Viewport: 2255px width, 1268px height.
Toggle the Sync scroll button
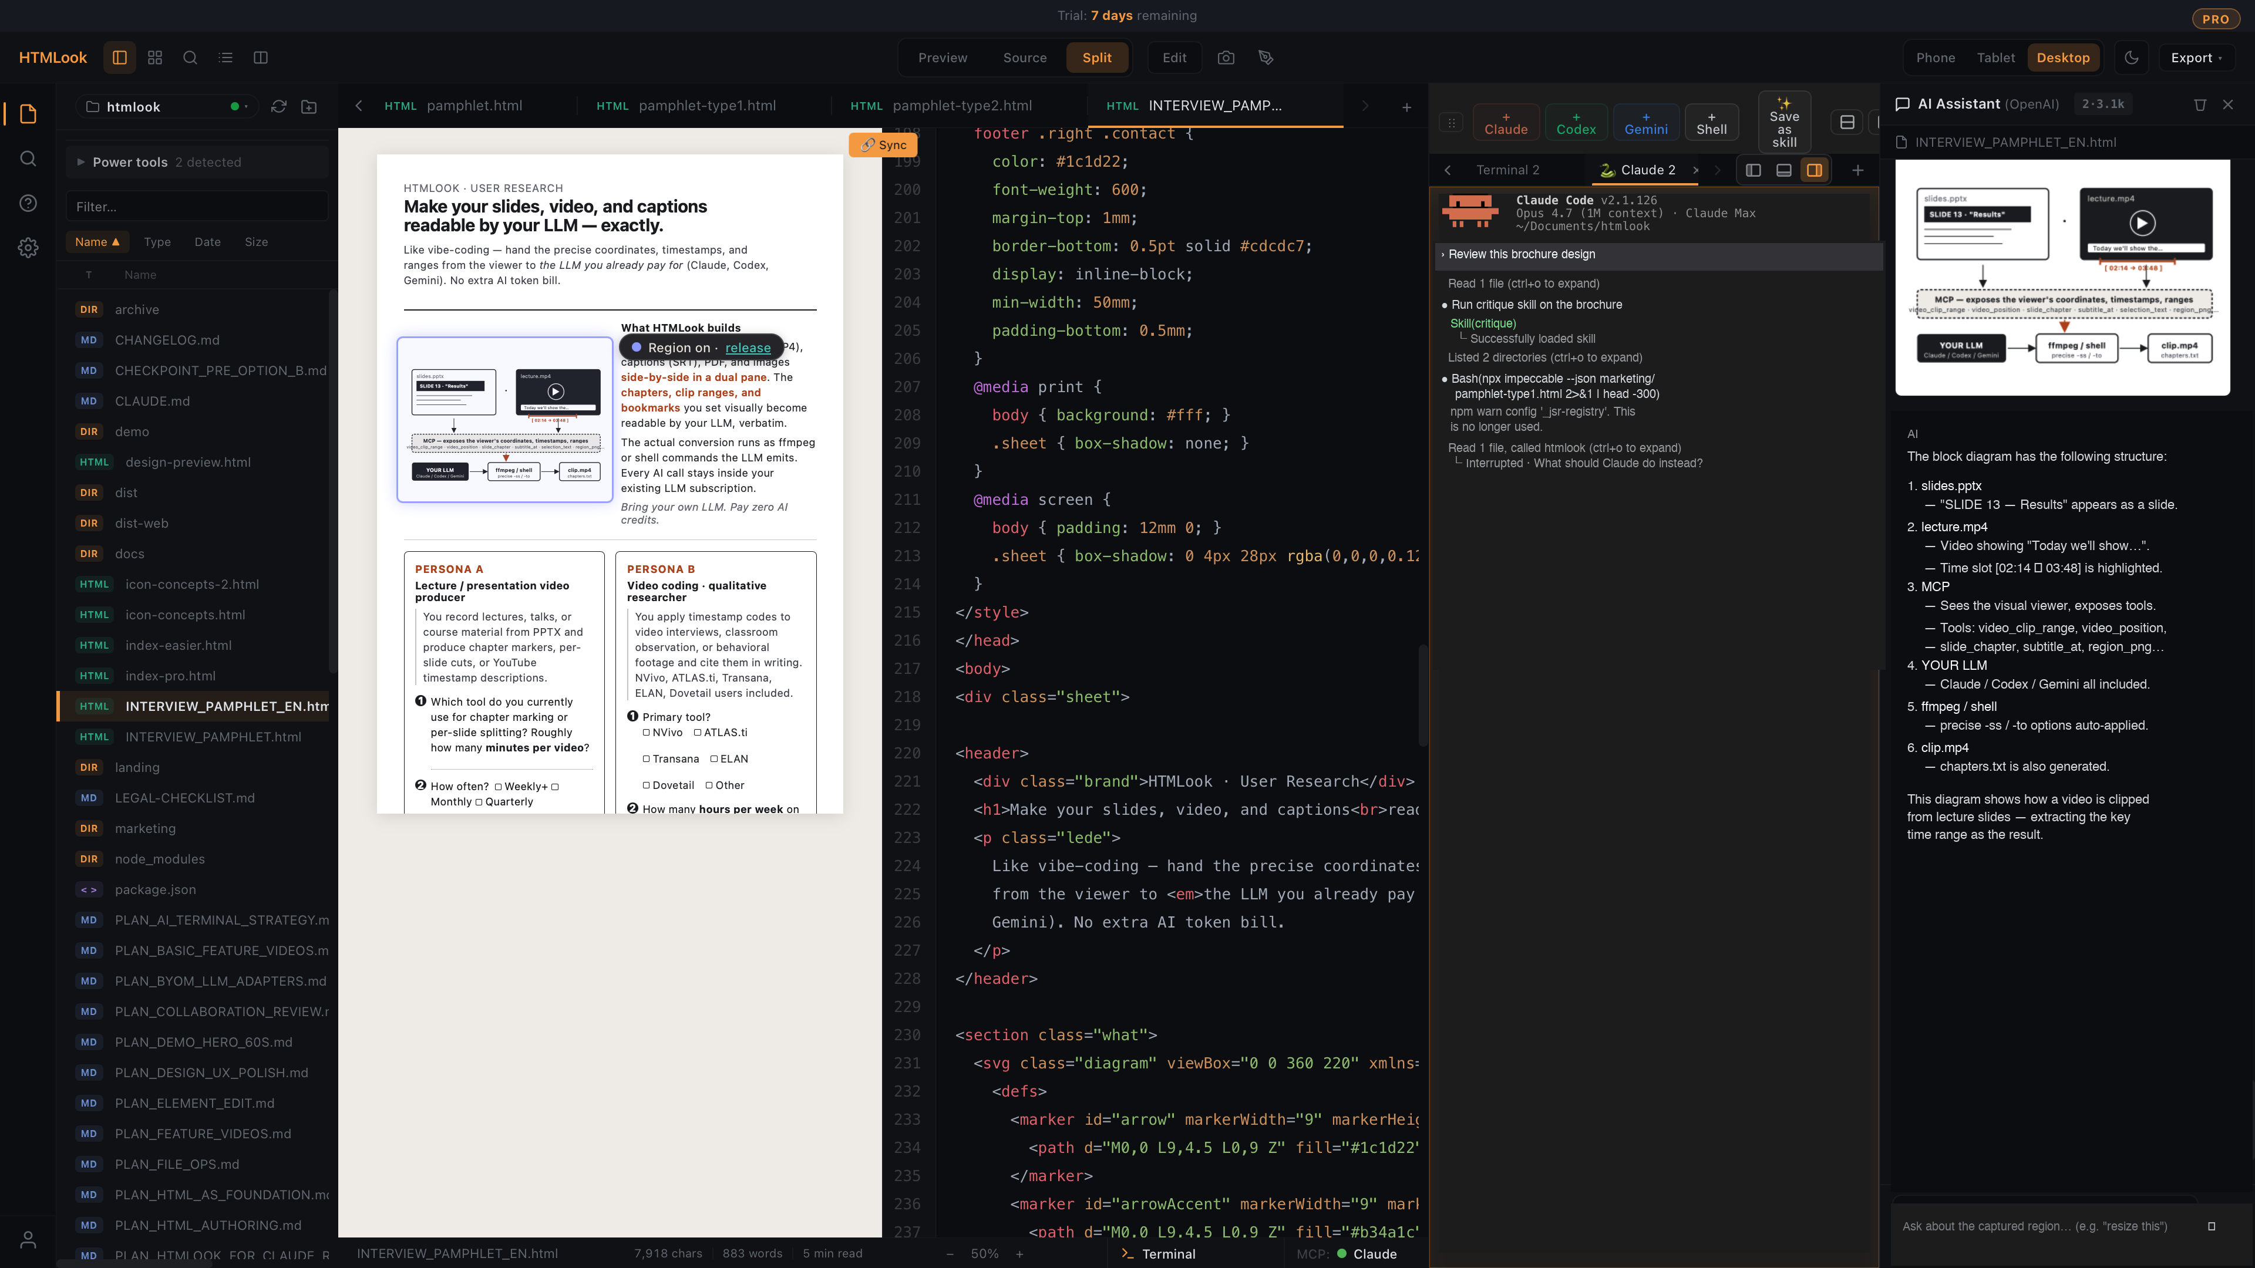pos(883,144)
